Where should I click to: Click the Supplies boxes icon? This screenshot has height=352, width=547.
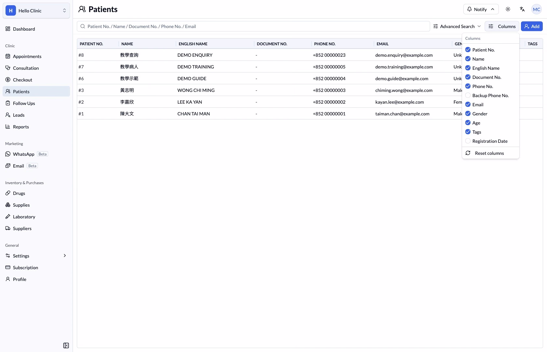coord(8,205)
